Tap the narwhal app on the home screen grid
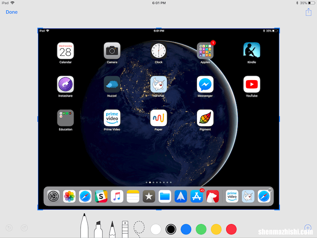The image size is (317, 238). 158,84
